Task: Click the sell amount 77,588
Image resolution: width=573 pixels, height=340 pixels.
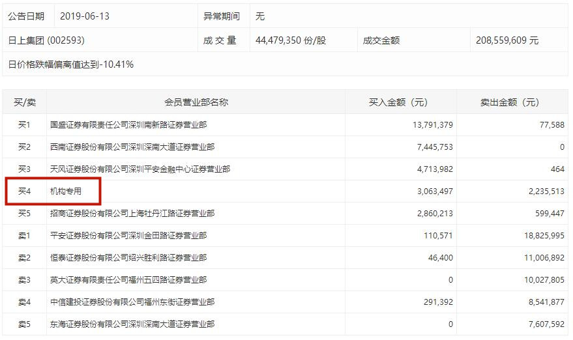Action: [551, 125]
